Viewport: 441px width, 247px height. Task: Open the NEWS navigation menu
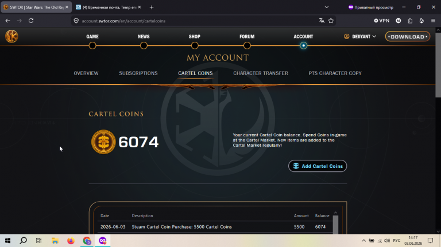[144, 37]
